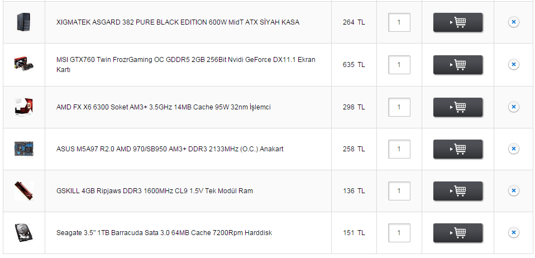Open AMD FX X6 6300 product link
535x258 pixels.
[x=164, y=107]
